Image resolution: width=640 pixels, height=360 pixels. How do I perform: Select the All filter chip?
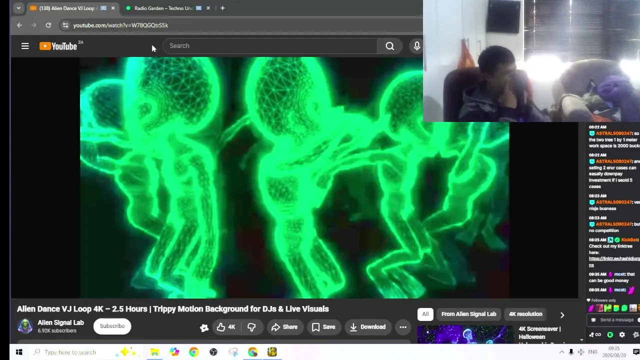(425, 314)
